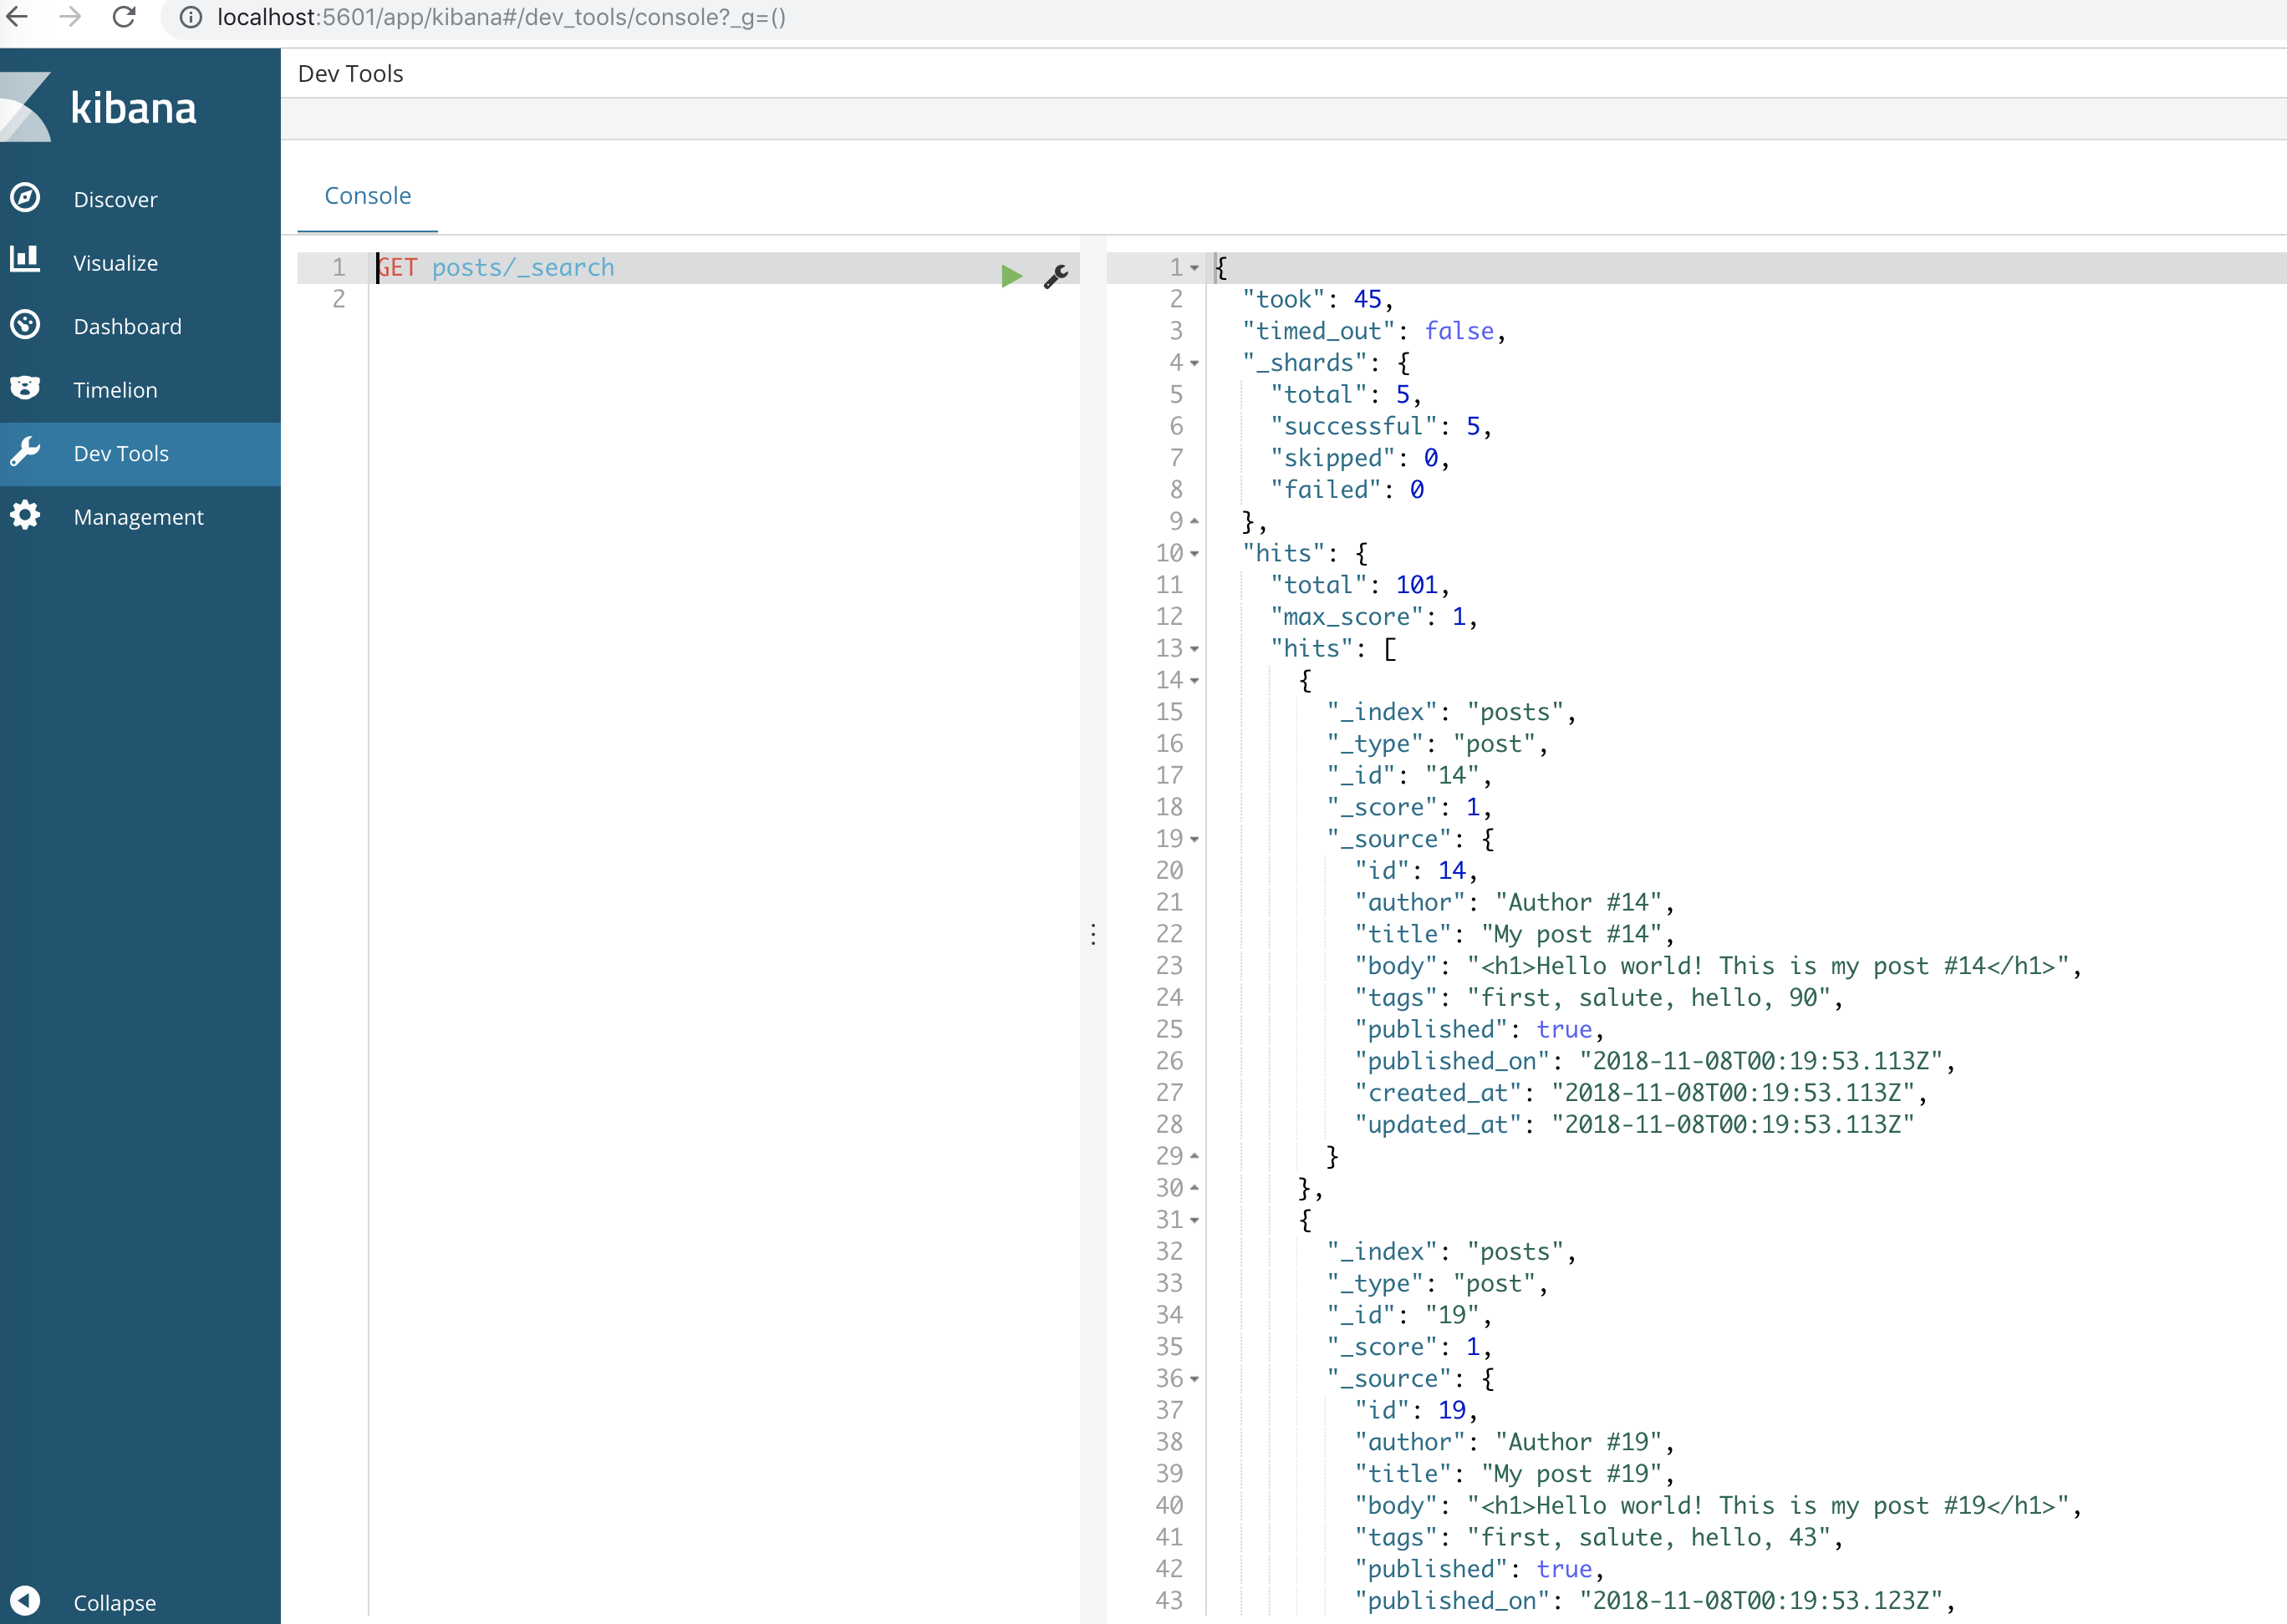Open the Discover section in sidebar

(115, 199)
